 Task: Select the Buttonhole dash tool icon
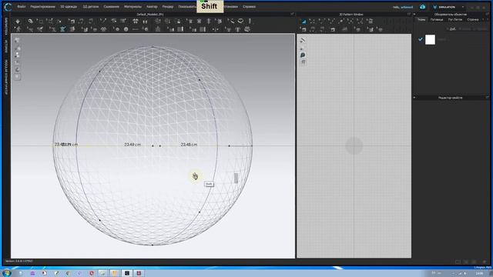click(x=136, y=29)
